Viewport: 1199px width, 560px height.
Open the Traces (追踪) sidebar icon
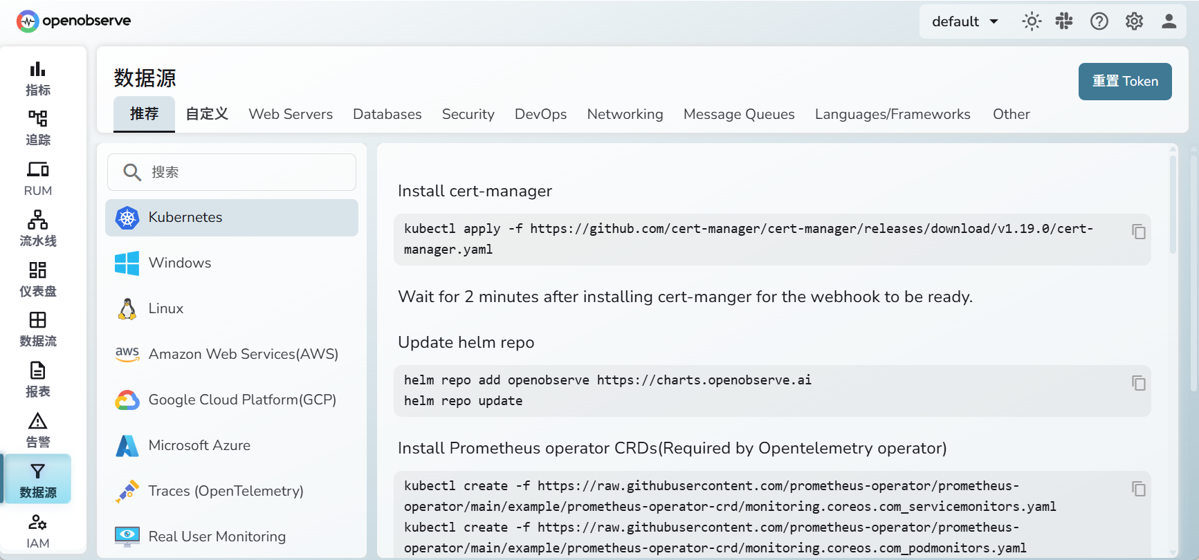pyautogui.click(x=38, y=128)
